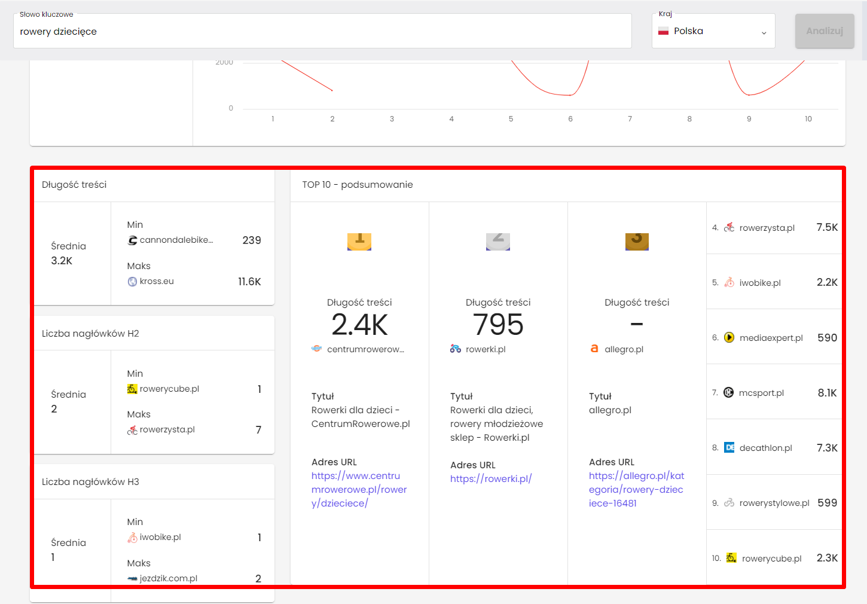
Task: Click the mediaexpert.pl icon in rank 6
Action: [729, 337]
